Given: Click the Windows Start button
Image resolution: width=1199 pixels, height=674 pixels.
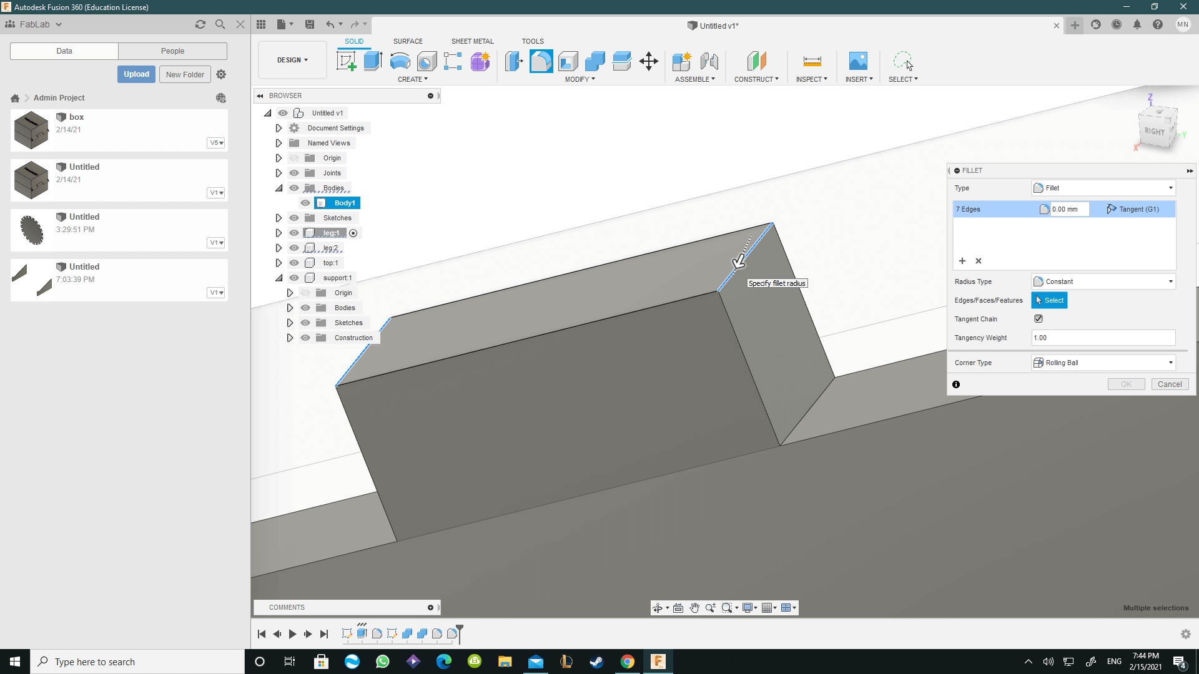Looking at the screenshot, I should [15, 662].
